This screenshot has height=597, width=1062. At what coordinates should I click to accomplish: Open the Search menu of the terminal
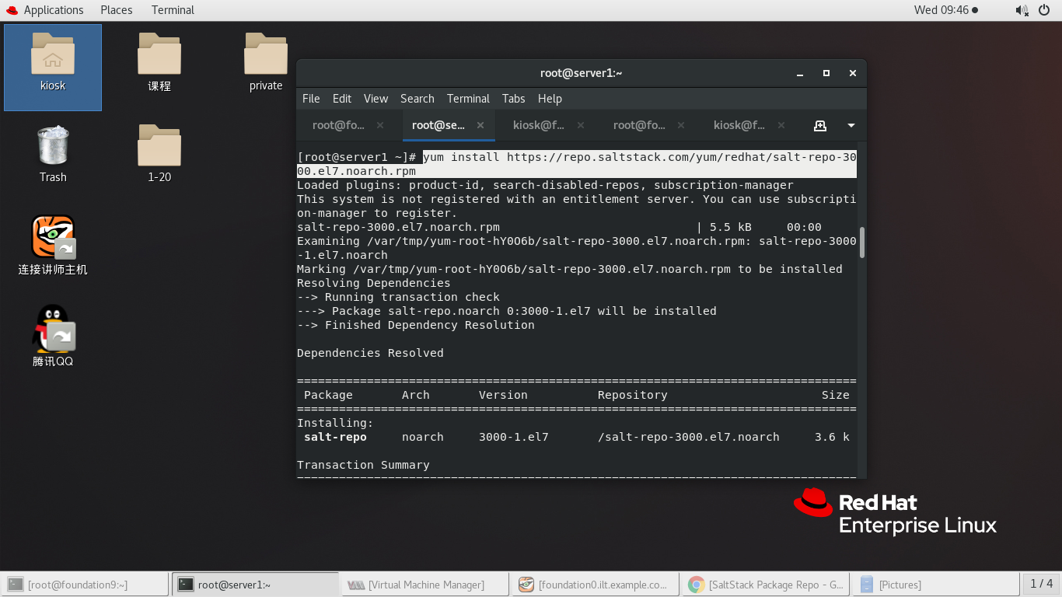click(417, 99)
